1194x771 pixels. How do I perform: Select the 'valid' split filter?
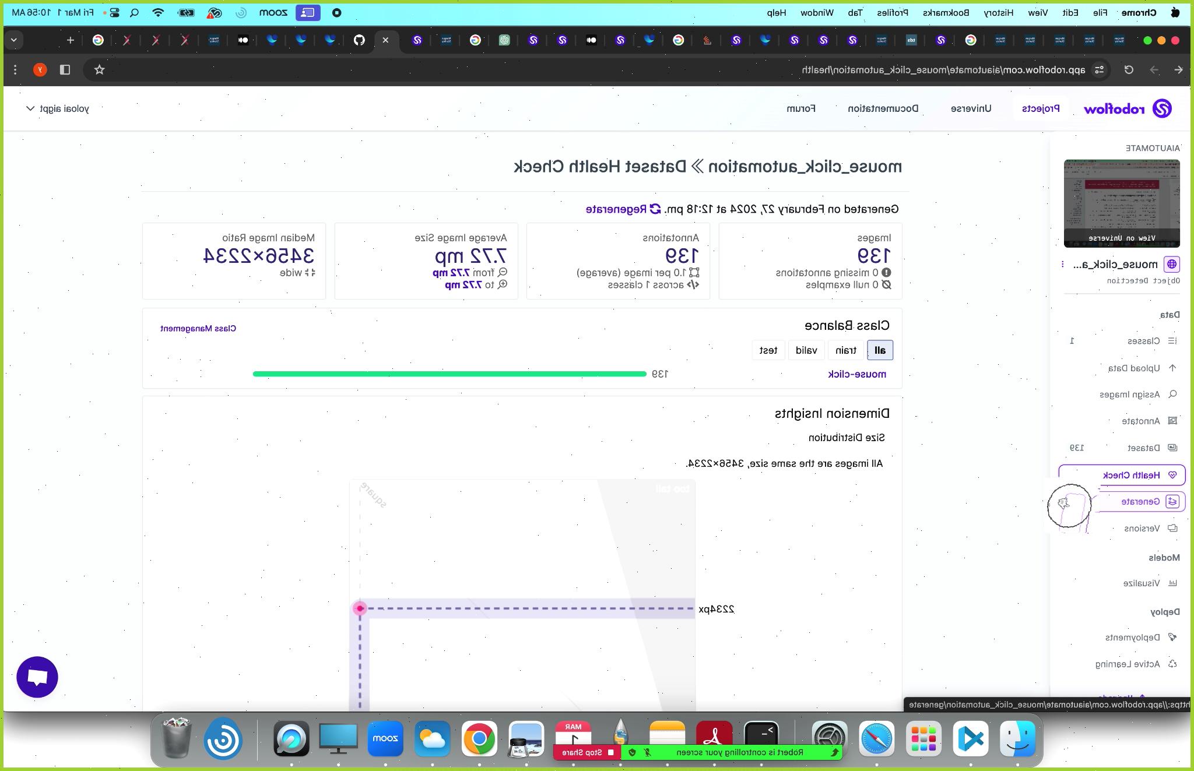click(x=806, y=351)
